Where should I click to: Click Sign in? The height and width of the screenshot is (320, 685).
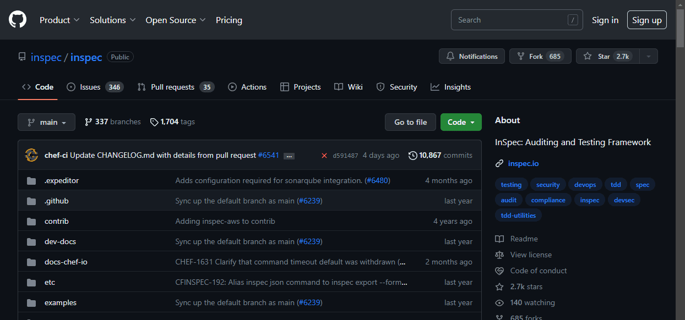[605, 20]
